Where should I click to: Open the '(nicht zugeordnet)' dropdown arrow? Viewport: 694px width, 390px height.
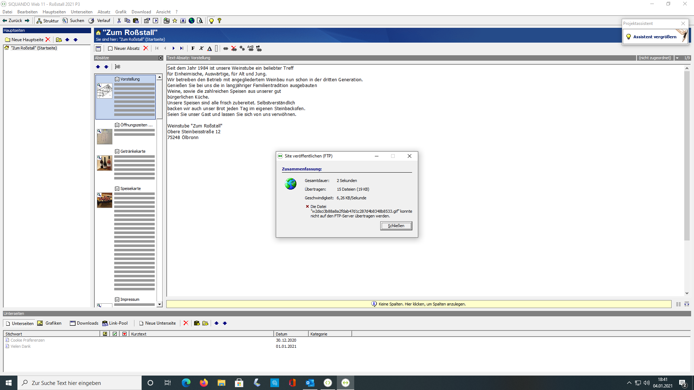click(677, 58)
